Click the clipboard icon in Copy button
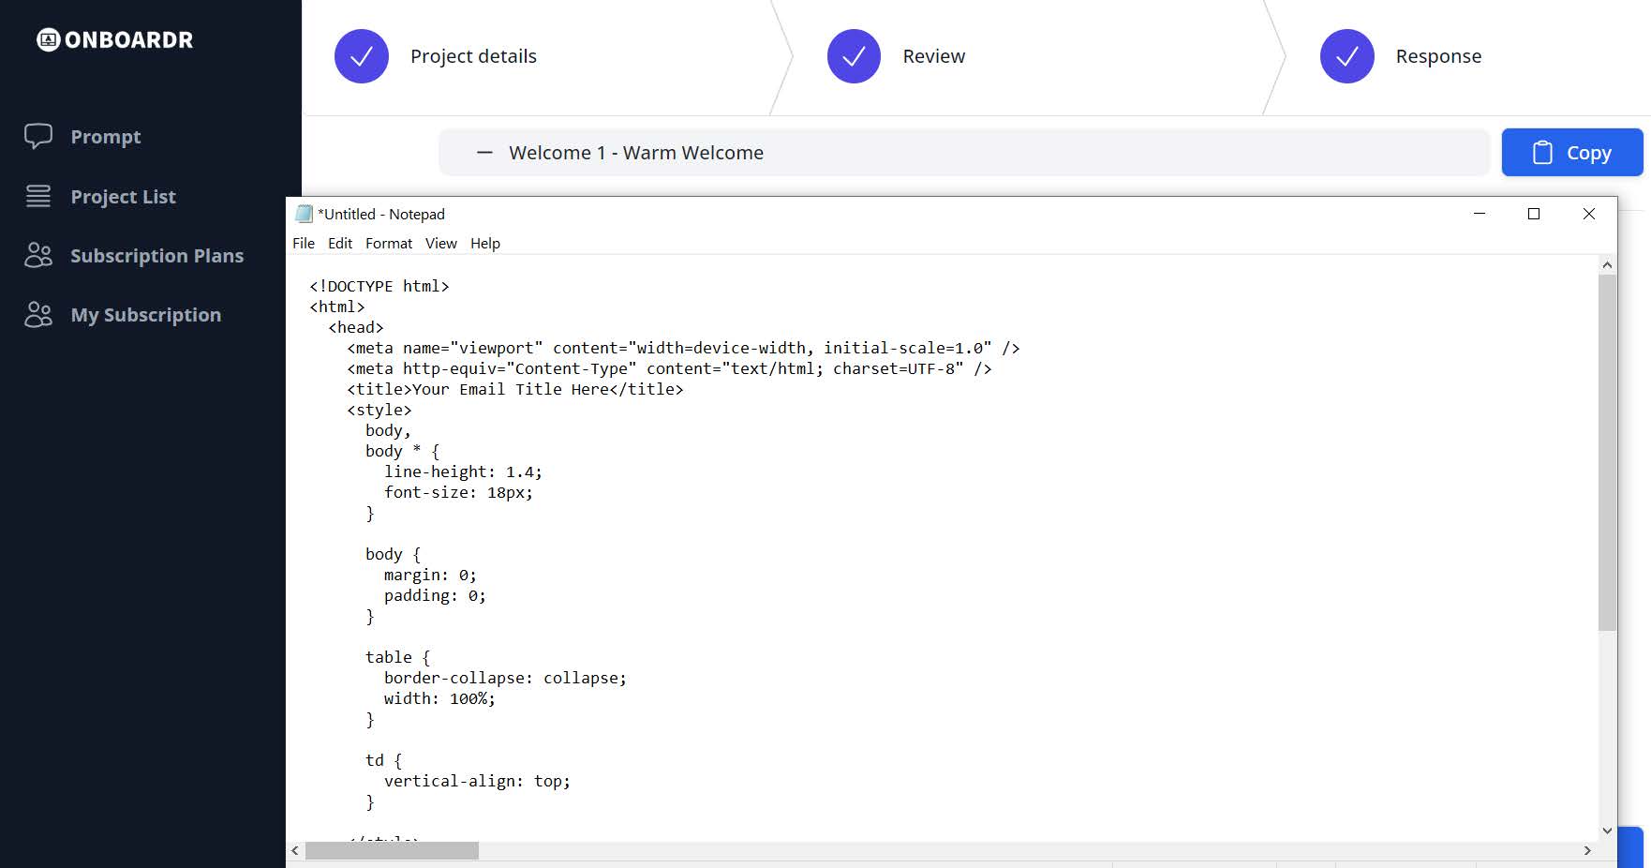 (x=1542, y=153)
